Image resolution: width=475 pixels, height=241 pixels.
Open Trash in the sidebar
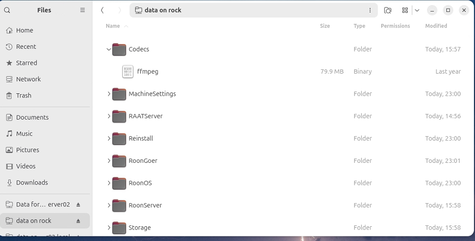[x=24, y=96]
